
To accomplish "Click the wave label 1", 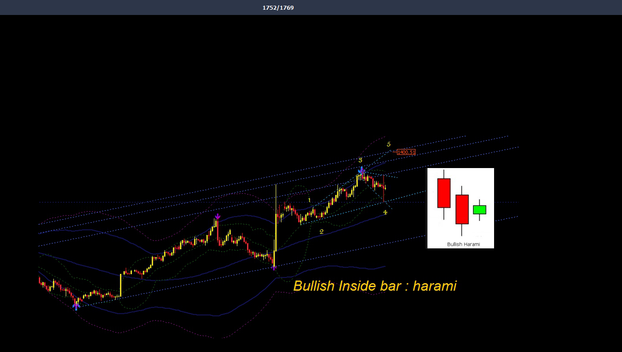I will click(310, 200).
